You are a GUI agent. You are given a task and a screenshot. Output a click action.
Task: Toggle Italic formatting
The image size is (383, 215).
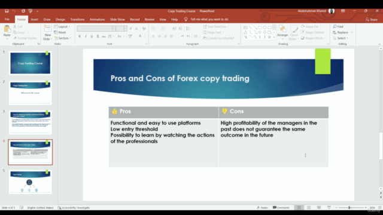86,36
